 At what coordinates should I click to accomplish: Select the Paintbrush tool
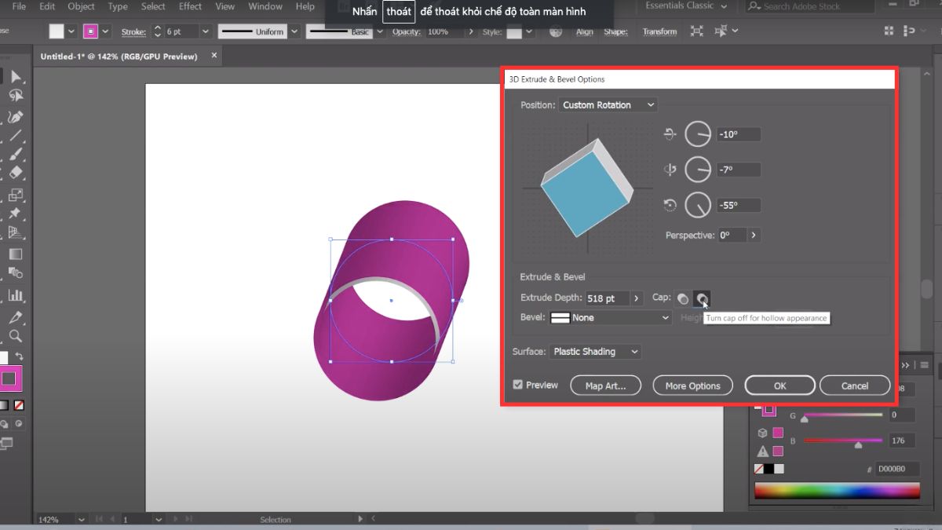[x=16, y=155]
